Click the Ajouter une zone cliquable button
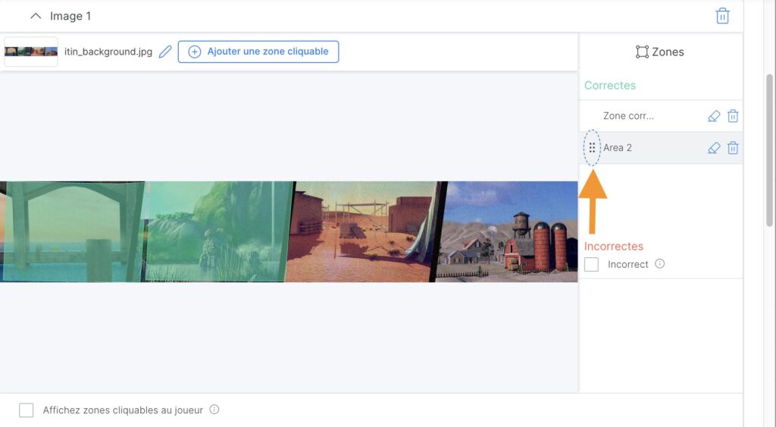This screenshot has height=427, width=776. pos(258,52)
